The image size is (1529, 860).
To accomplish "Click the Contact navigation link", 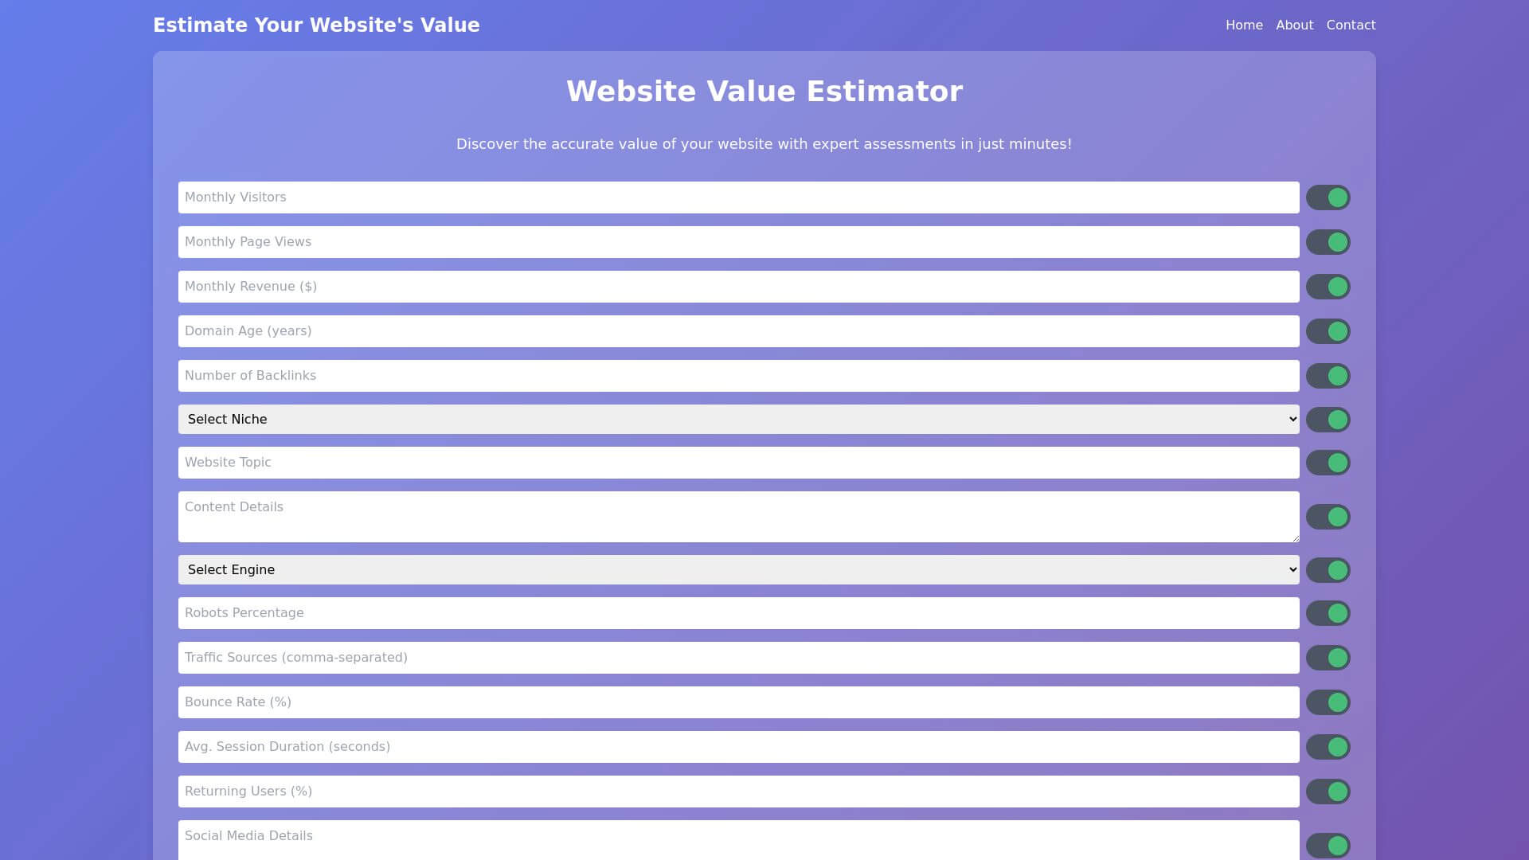I will (1351, 25).
